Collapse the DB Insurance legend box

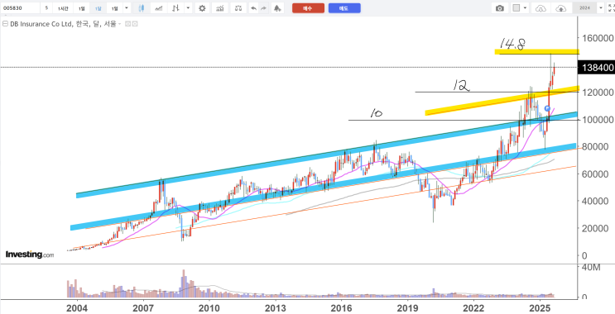click(5, 24)
